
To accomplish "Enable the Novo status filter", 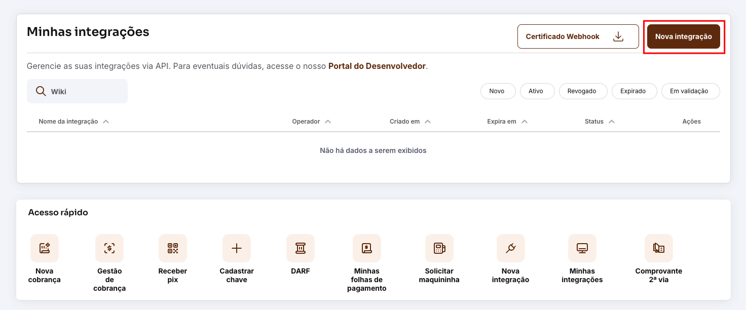I will coord(498,91).
